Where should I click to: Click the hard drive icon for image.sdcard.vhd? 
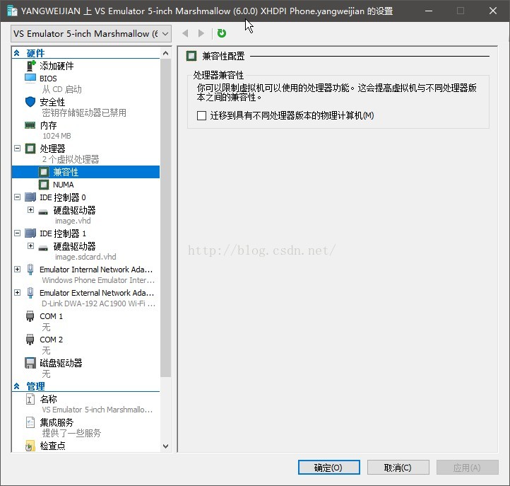[43, 248]
